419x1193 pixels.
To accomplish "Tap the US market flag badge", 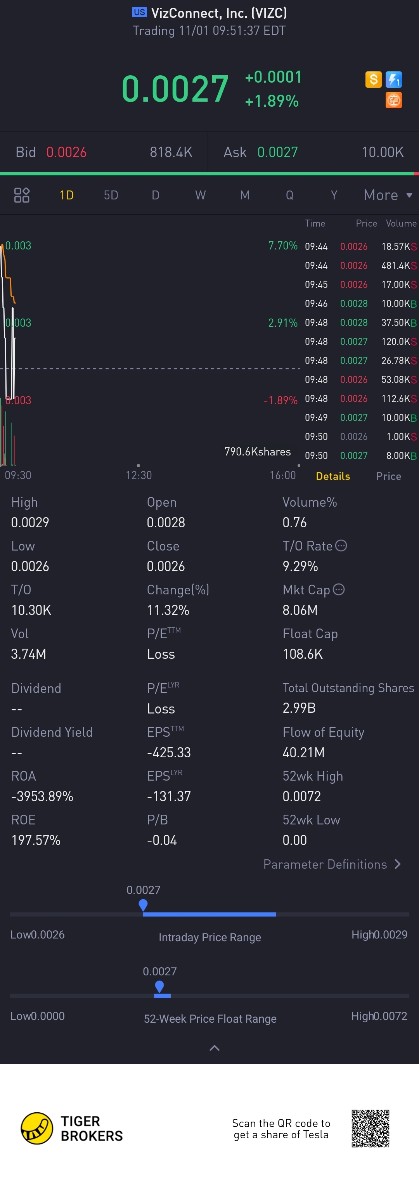I will coord(139,12).
